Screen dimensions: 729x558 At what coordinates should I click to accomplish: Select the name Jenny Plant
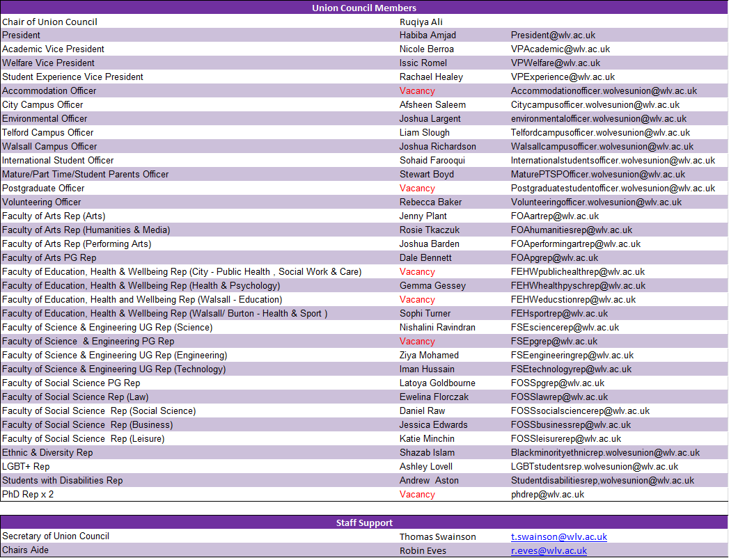pos(423,216)
